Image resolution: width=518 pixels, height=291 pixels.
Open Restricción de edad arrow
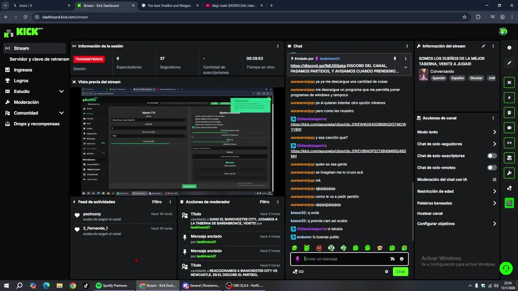pos(495,192)
